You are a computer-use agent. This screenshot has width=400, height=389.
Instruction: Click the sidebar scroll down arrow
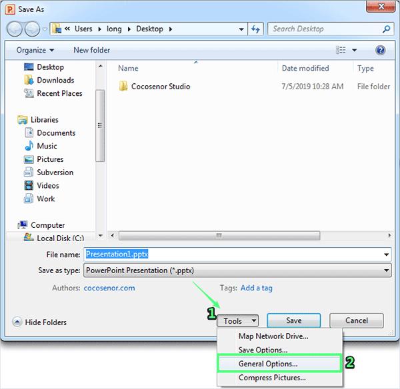point(101,236)
